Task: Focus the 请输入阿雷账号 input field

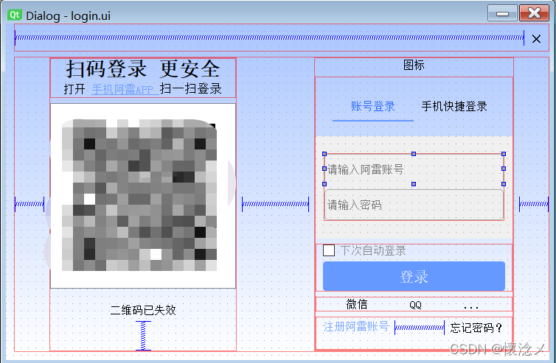Action: pos(414,169)
